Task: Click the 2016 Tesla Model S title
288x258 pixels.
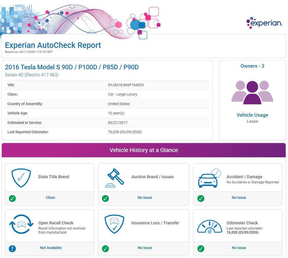Action: click(x=72, y=67)
